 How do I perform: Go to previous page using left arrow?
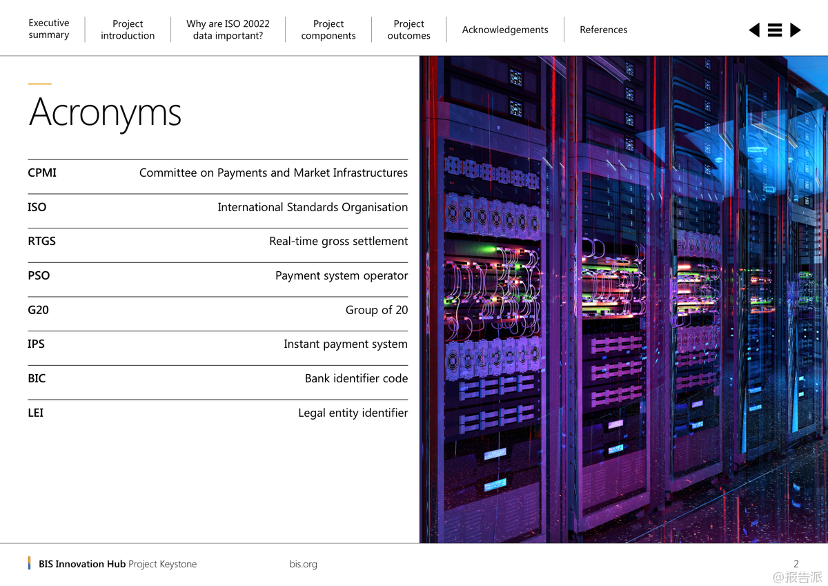[x=754, y=30]
